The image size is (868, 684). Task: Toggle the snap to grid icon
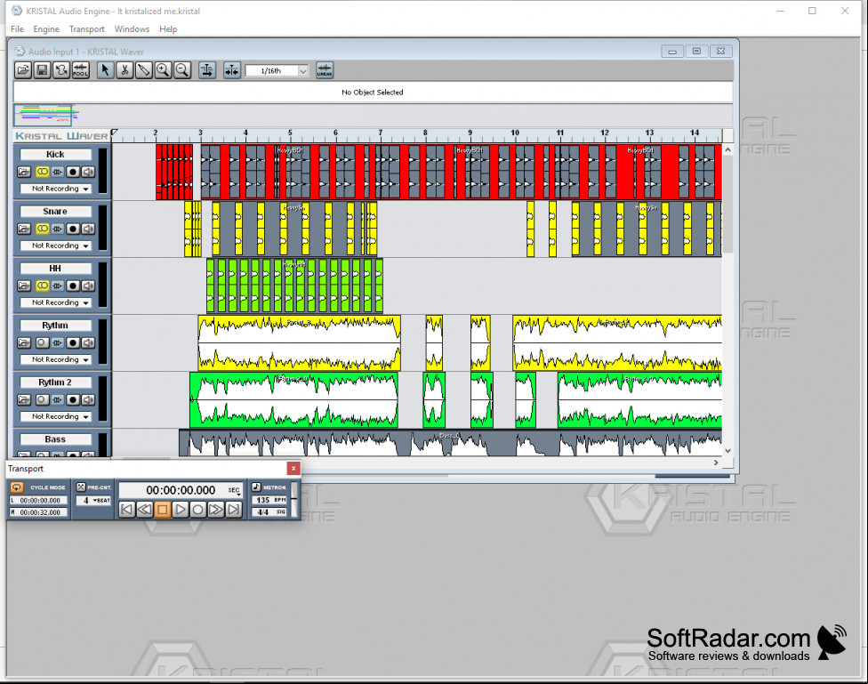point(232,70)
